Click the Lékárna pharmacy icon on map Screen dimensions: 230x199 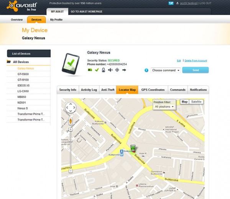coord(137,185)
